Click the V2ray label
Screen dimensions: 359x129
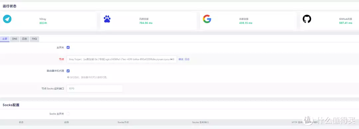[43, 19]
